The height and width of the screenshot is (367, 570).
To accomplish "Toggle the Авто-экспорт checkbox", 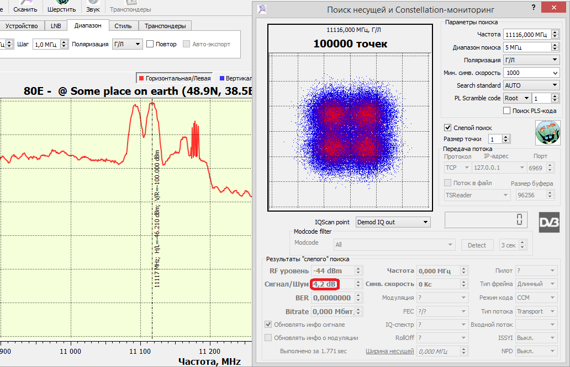I will (187, 44).
